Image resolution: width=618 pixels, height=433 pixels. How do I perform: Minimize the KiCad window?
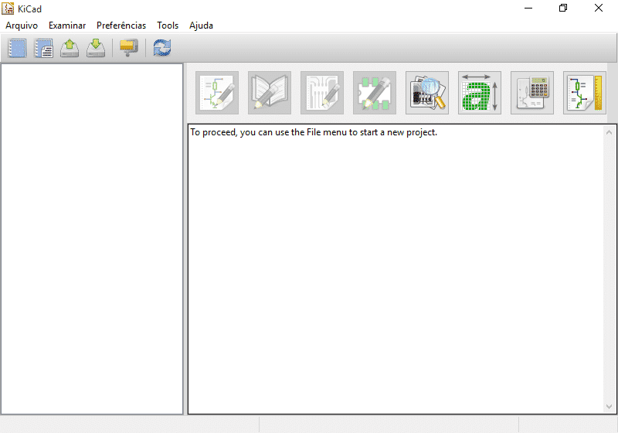(x=528, y=8)
